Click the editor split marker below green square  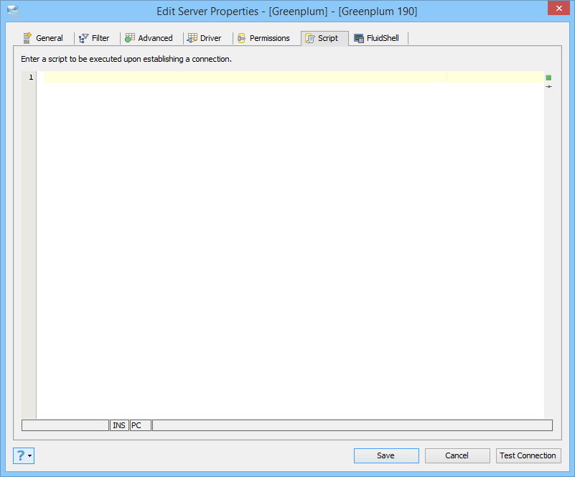(x=548, y=87)
